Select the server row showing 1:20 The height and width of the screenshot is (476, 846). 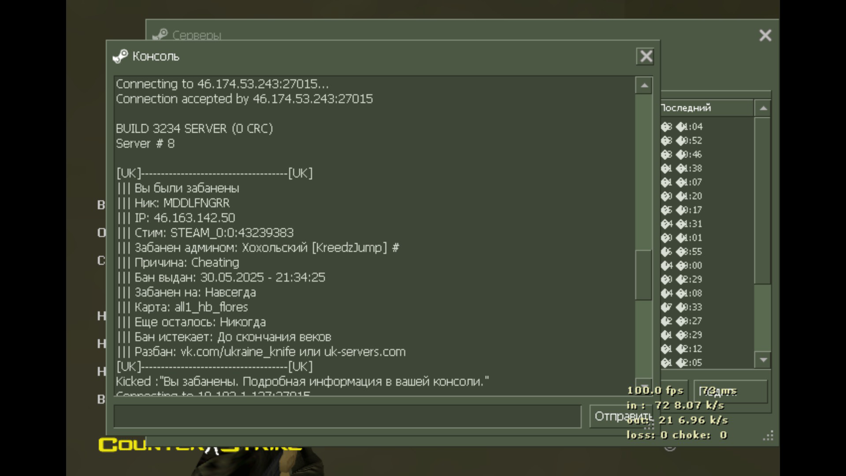pos(707,196)
